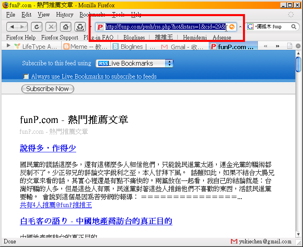The height and width of the screenshot is (247, 303).
Task: Click yukiechen@gmail.com in status bar
Action: coord(265,241)
